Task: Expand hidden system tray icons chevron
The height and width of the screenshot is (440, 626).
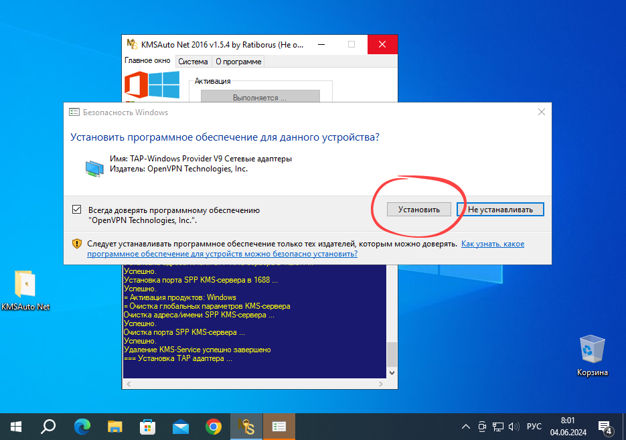Action: point(465,427)
